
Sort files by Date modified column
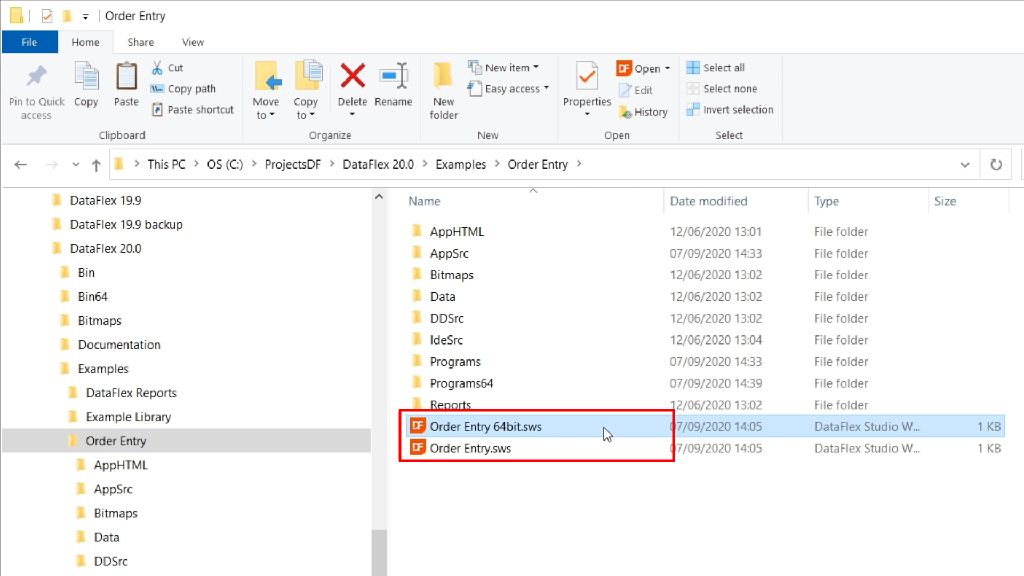click(708, 201)
